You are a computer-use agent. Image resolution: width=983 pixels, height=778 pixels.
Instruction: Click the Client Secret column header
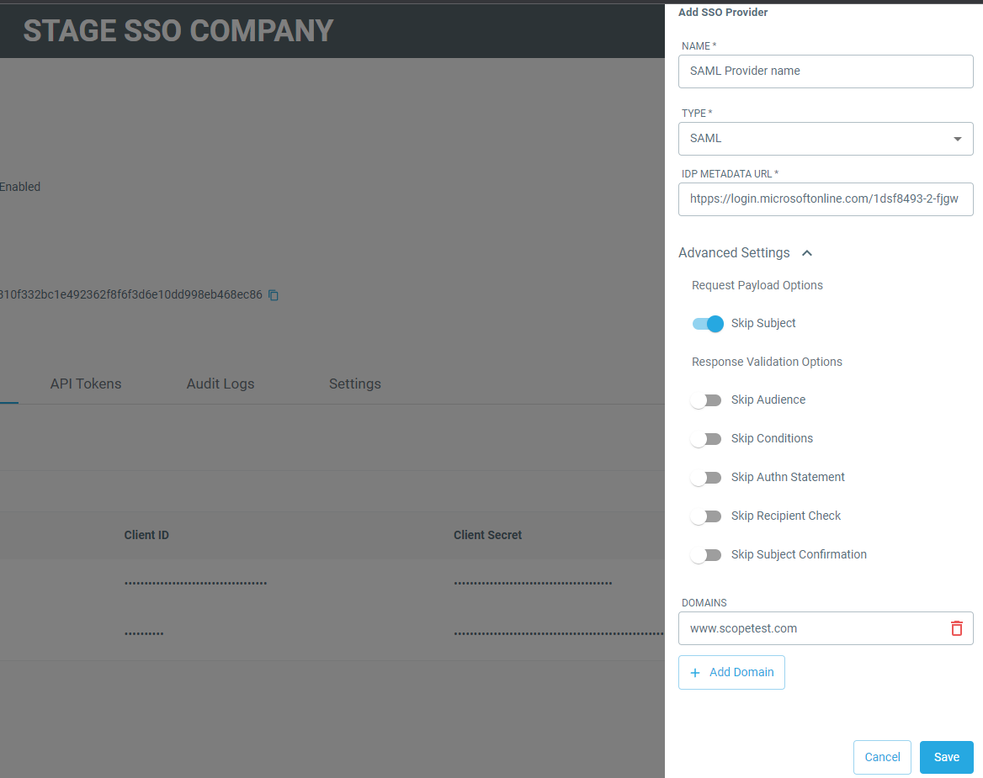(x=488, y=535)
